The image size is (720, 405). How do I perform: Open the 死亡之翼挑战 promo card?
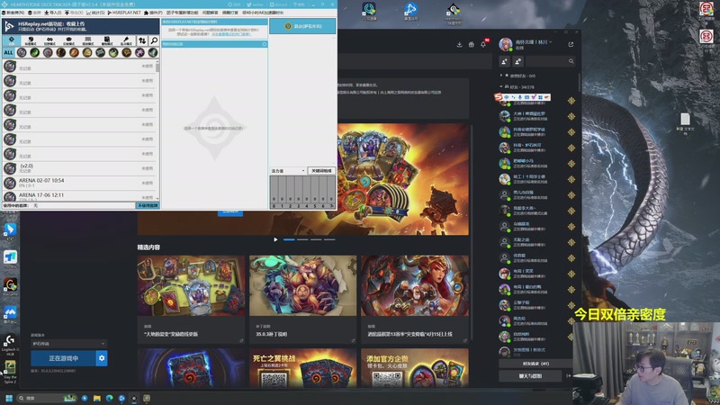302,368
